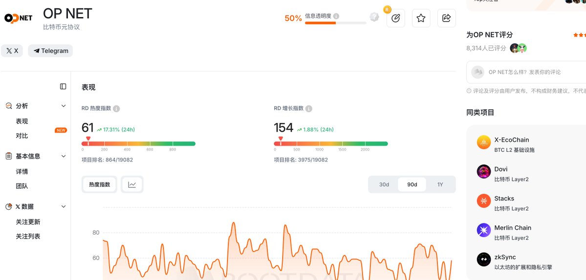Image resolution: width=586 pixels, height=280 pixels.
Task: Switch to line chart view icon
Action: (132, 184)
